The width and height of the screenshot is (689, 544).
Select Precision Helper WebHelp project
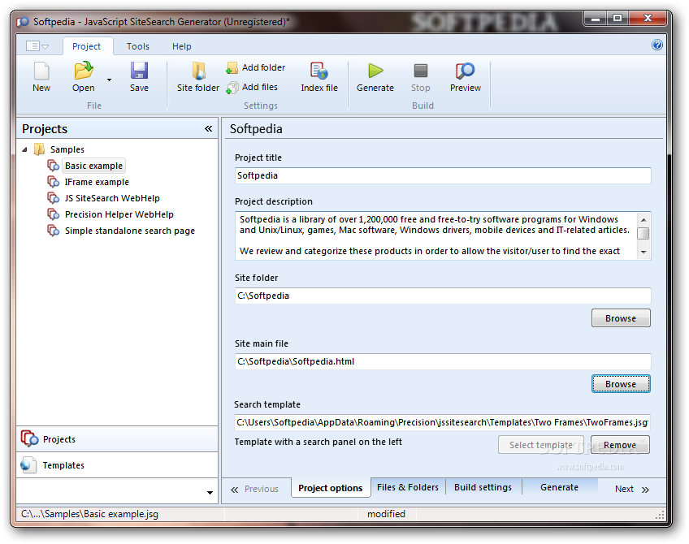point(119,214)
